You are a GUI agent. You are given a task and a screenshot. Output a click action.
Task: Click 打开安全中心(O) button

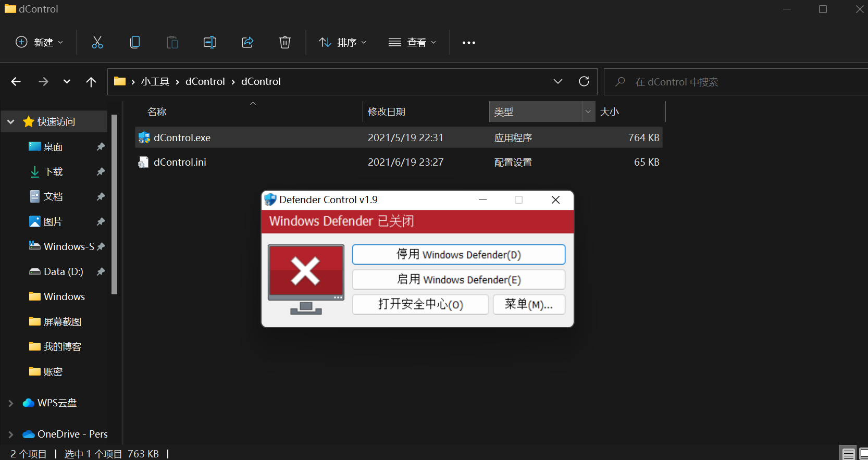pos(420,304)
